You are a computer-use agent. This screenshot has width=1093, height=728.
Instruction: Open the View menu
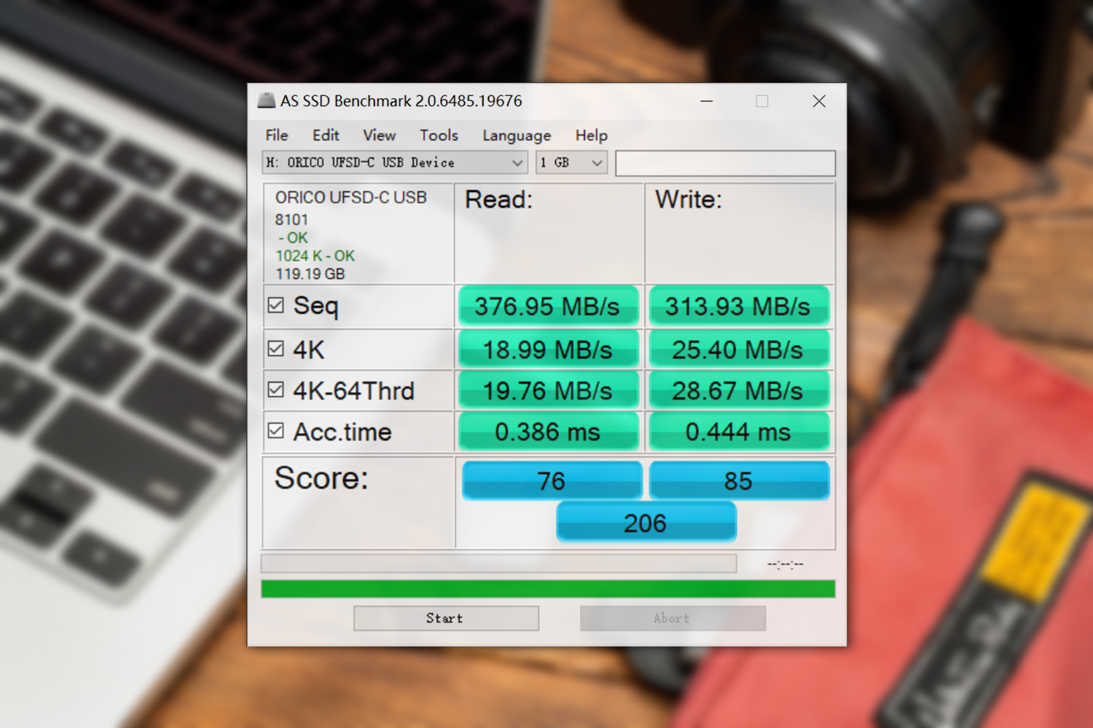(379, 135)
